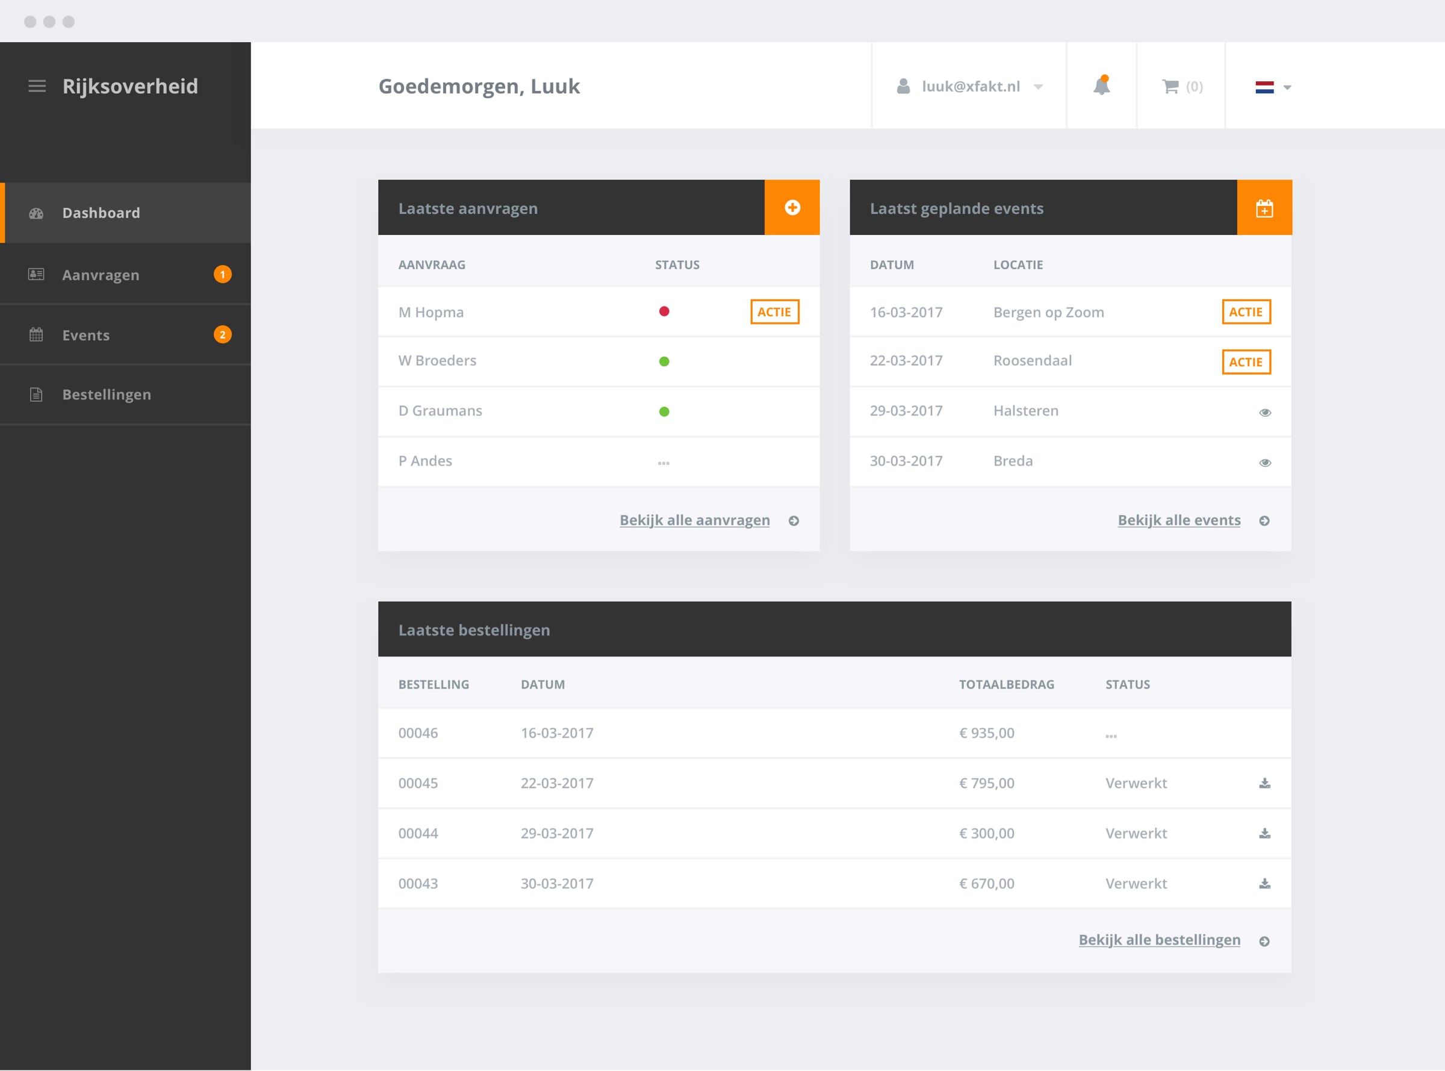Click the orange calendar add event icon

1264,208
